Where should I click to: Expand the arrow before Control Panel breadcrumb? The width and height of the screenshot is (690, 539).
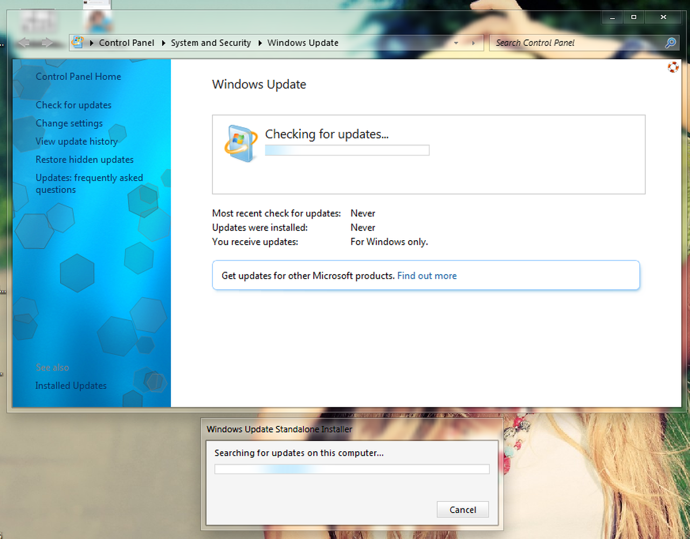[92, 43]
